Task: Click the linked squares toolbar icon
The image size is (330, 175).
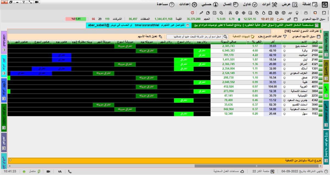Action: (257, 13)
